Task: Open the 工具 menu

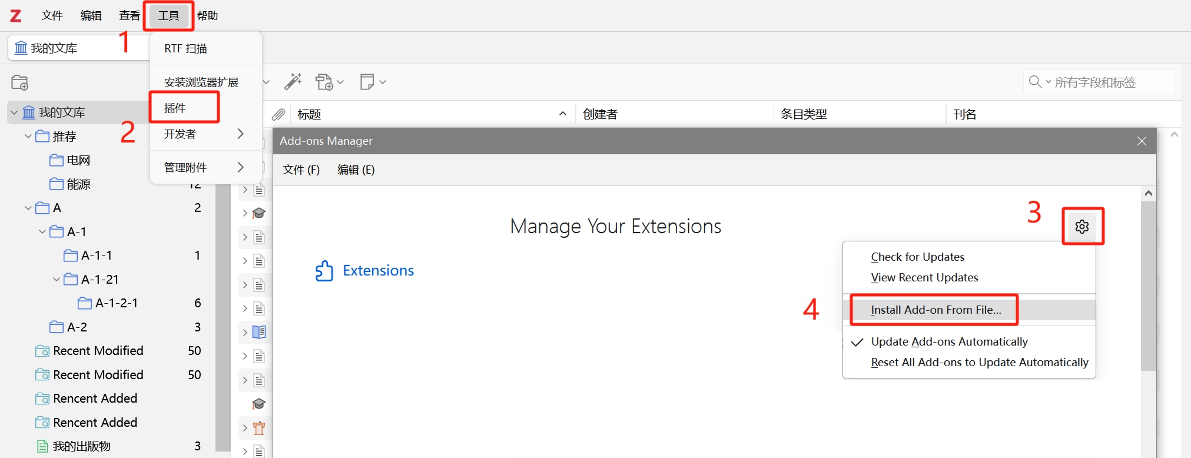Action: (x=168, y=16)
